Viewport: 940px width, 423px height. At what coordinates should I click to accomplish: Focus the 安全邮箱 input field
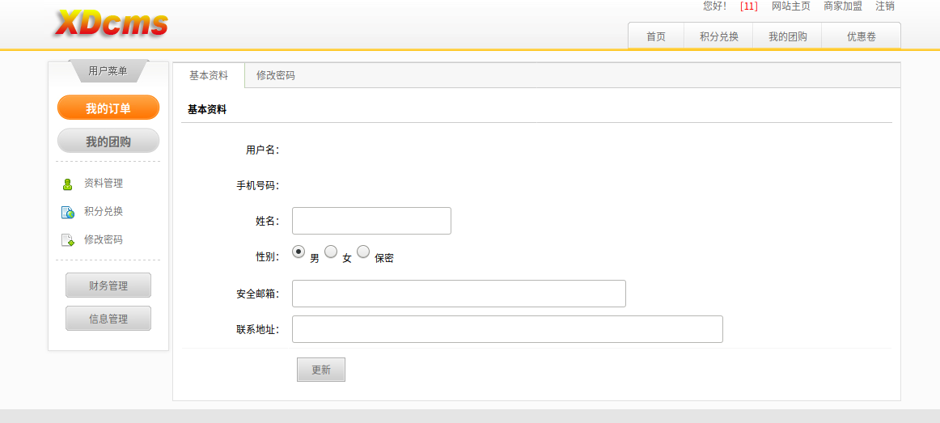coord(459,294)
